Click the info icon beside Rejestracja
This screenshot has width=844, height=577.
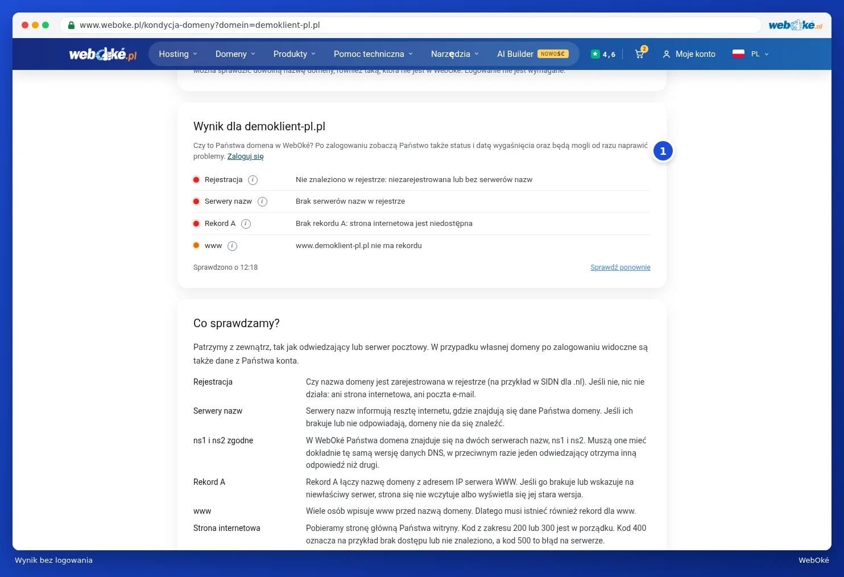[253, 180]
